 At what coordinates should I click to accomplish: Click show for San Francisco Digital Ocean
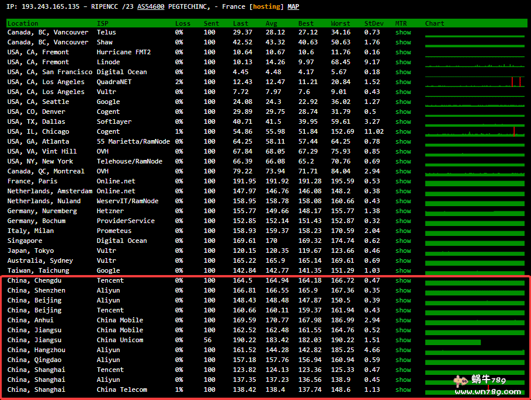pos(403,72)
